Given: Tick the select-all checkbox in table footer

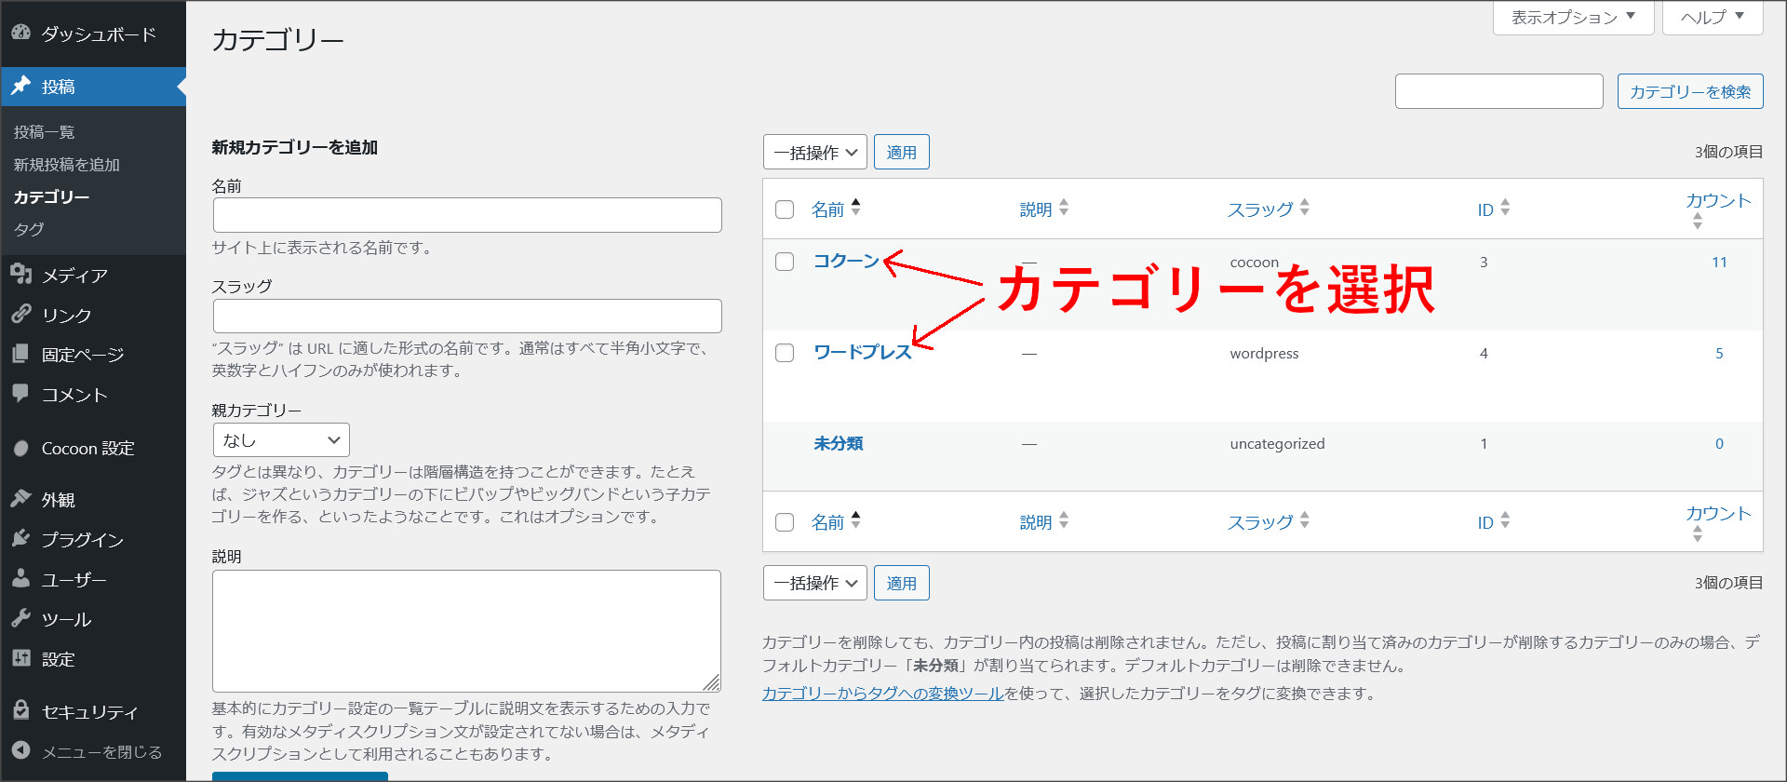Looking at the screenshot, I should click(x=785, y=522).
